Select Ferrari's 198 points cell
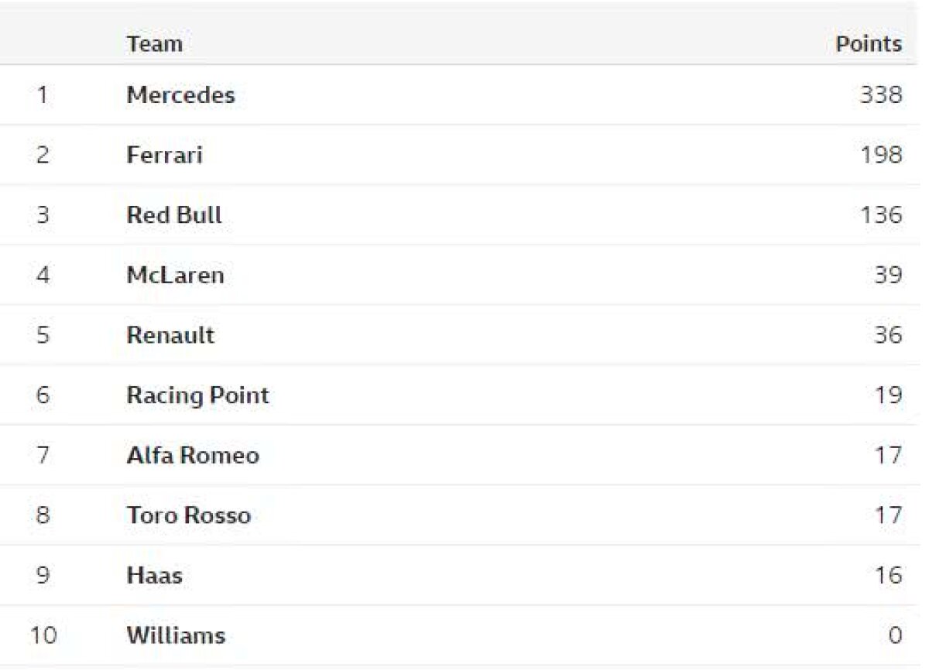The image size is (929, 671). (881, 155)
